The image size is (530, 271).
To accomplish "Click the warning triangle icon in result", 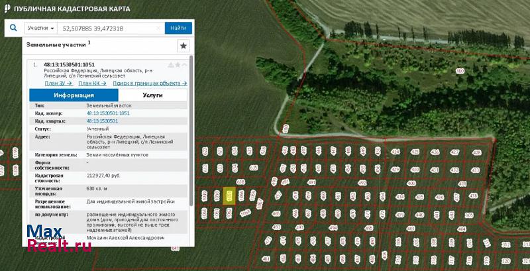I will click(x=171, y=65).
